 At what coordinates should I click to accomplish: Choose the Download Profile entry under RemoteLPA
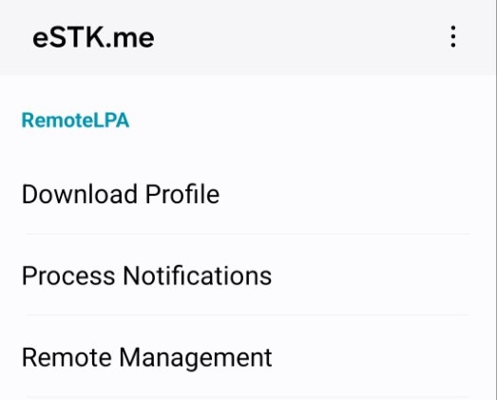tap(248, 194)
